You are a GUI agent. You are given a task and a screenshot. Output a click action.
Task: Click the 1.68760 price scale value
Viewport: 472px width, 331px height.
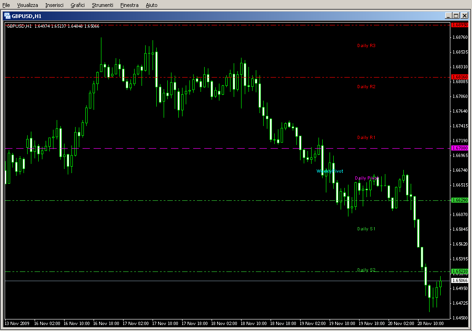460,37
